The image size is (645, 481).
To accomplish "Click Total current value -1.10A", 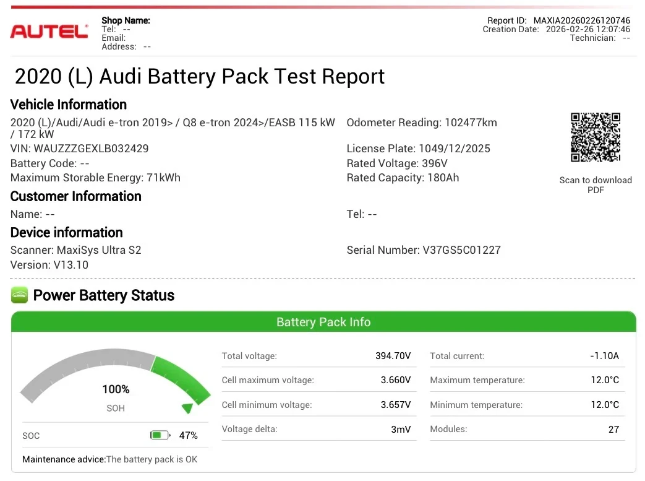I will 604,356.
